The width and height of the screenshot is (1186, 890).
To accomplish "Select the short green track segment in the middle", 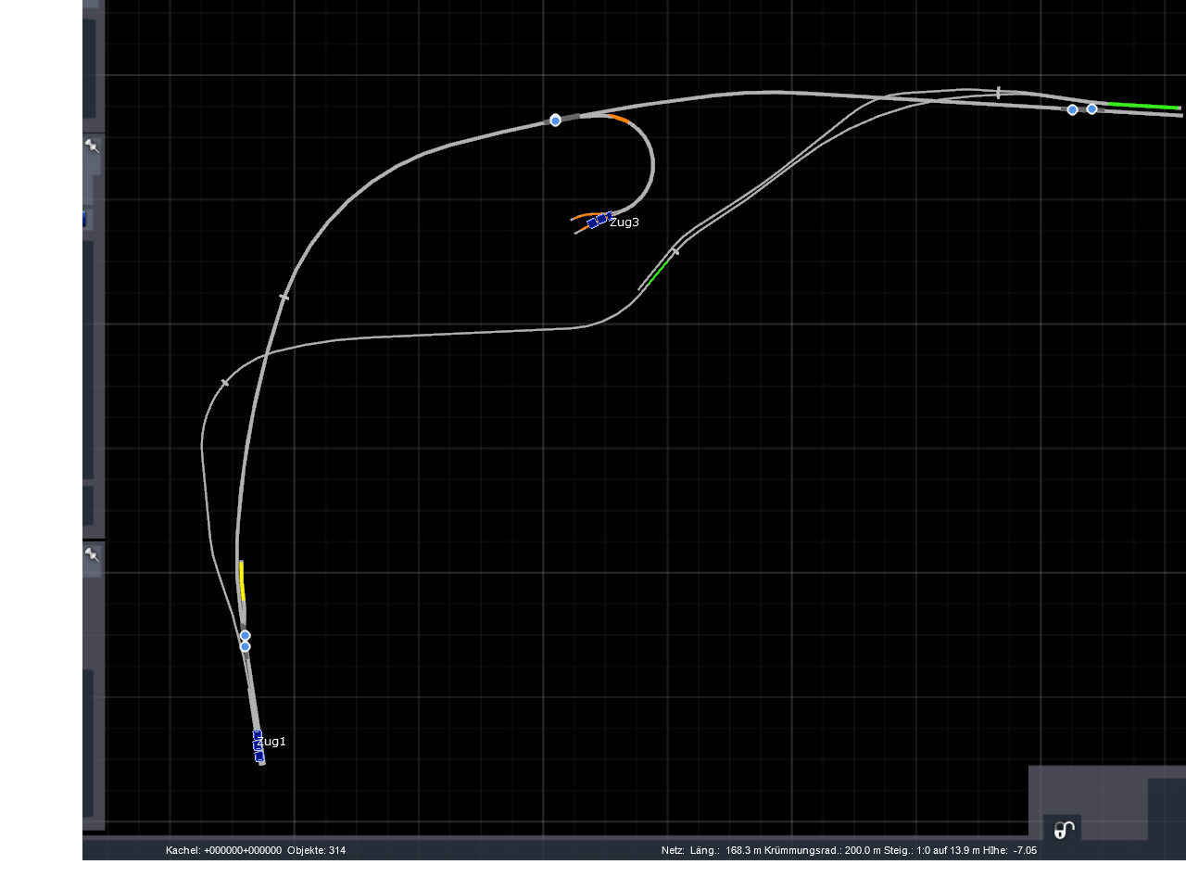I will (656, 273).
